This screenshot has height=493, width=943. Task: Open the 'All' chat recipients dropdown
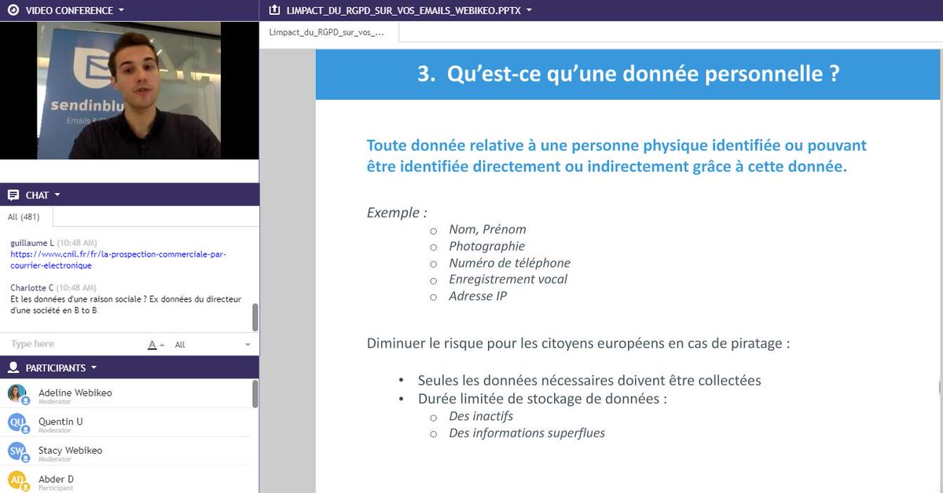click(212, 345)
